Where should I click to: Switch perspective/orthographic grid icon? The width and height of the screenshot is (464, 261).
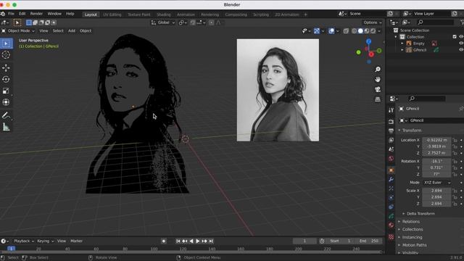click(378, 99)
